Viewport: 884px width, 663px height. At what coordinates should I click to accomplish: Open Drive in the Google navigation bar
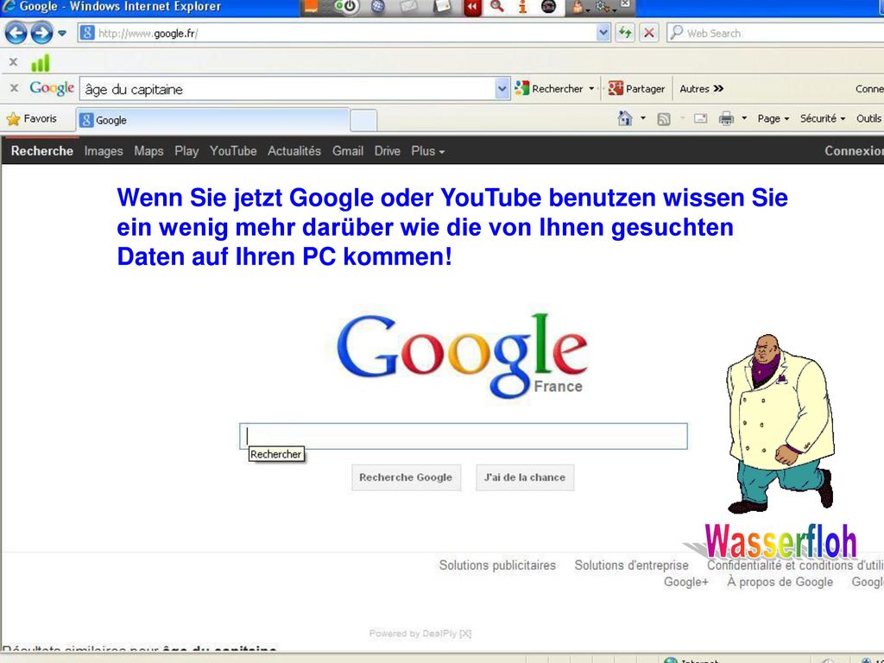(x=388, y=151)
